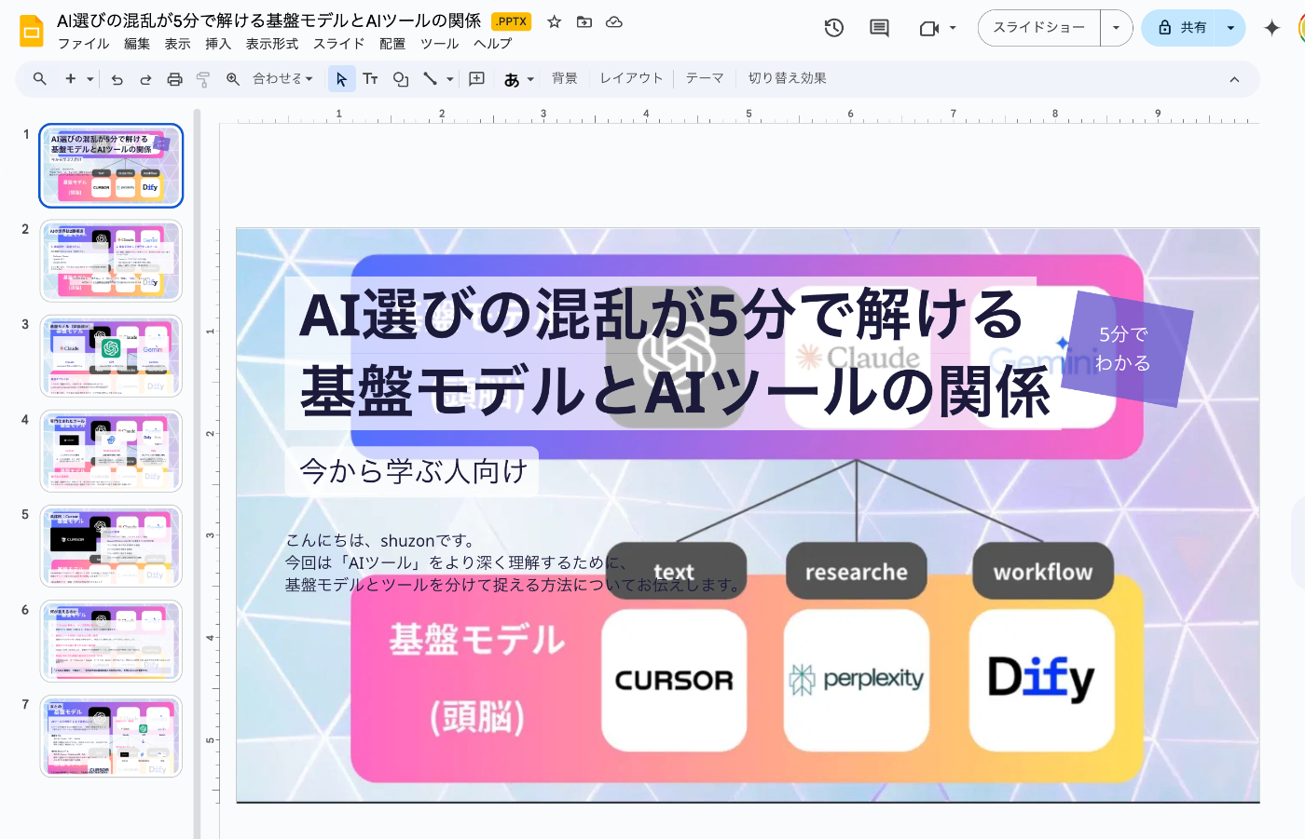
Task: Select the Dify logo on slide
Action: pos(1041,680)
